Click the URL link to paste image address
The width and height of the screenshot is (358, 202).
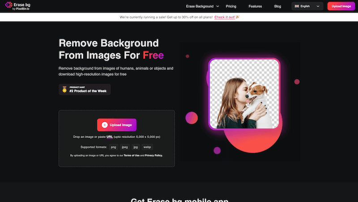[x=109, y=137]
